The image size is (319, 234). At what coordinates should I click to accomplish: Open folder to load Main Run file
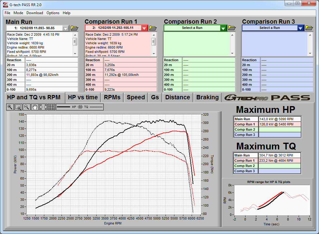[x=75, y=28]
